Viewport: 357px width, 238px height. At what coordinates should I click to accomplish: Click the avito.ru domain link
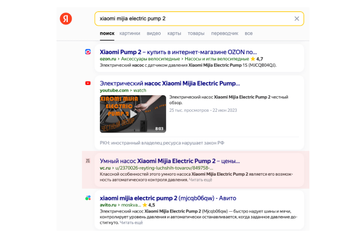click(108, 205)
